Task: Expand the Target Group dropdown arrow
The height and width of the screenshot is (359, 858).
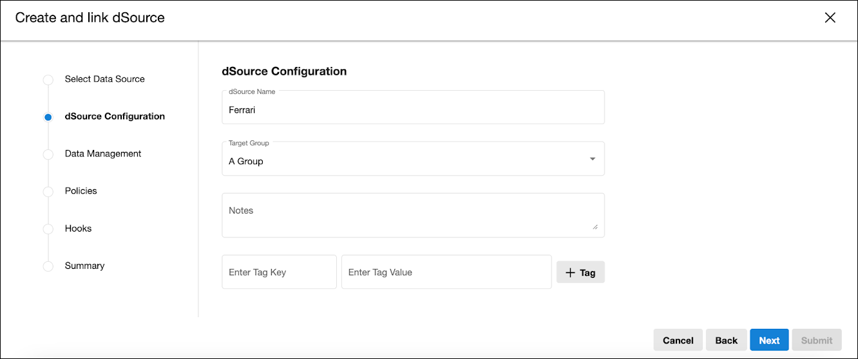Action: (x=593, y=160)
